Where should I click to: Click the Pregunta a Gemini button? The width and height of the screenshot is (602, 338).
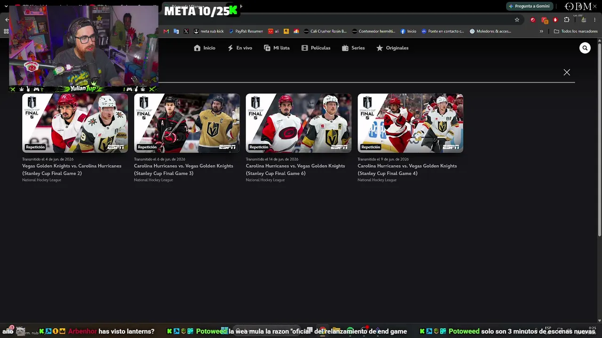pos(529,6)
